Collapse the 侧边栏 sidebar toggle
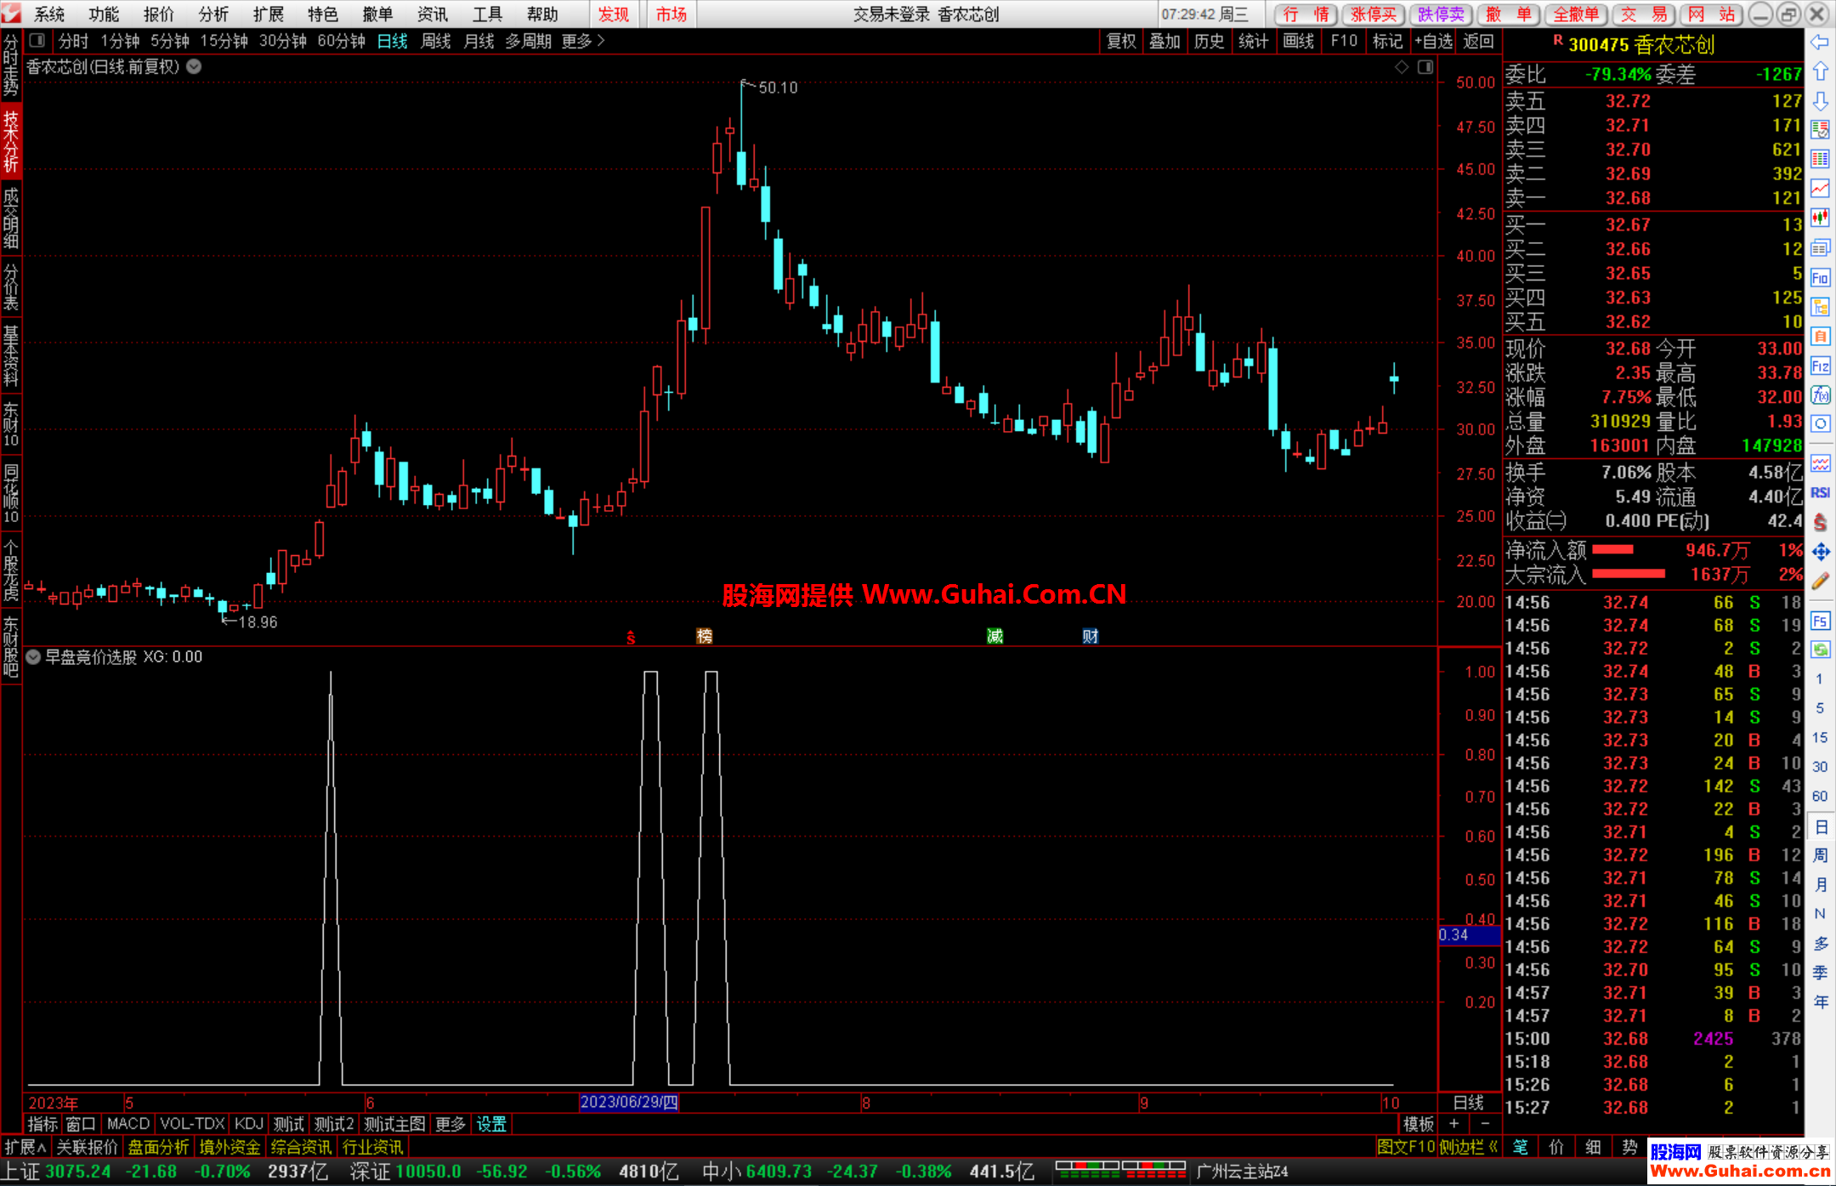1836x1186 pixels. (x=1468, y=1146)
